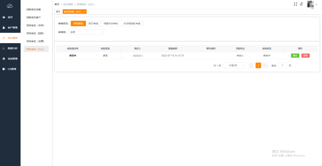Close the 待我审批(办公) tab
Viewport: 322px width, 166px height.
coord(84,12)
